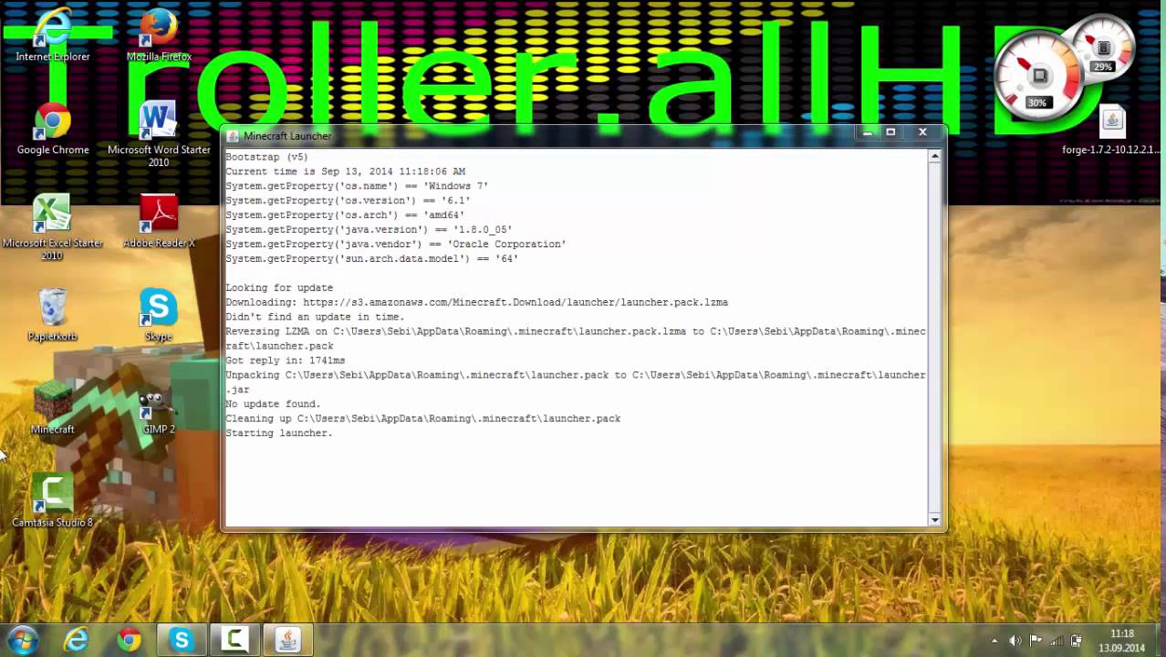
Task: Select the Minecraft desktop shortcut
Action: click(52, 408)
